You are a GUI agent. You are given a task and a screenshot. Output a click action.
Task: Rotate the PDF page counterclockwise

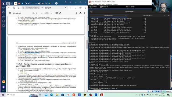click(x=60, y=13)
